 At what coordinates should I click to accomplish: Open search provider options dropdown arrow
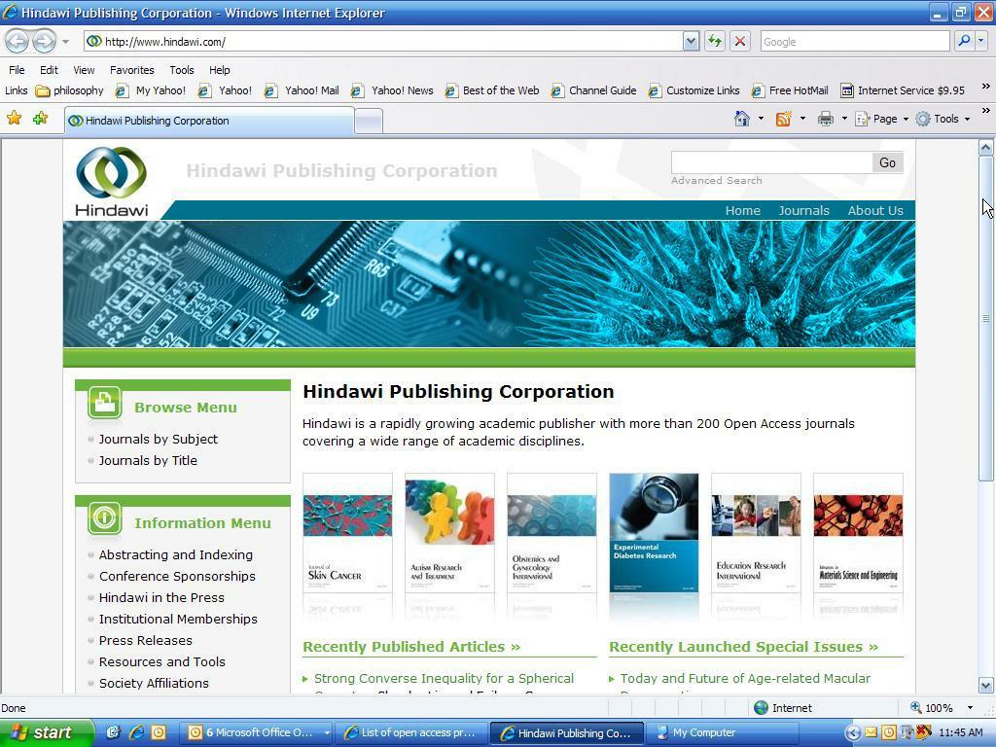(x=980, y=42)
